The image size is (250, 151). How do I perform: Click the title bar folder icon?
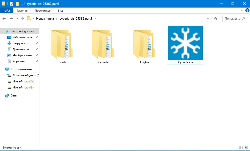3,4
